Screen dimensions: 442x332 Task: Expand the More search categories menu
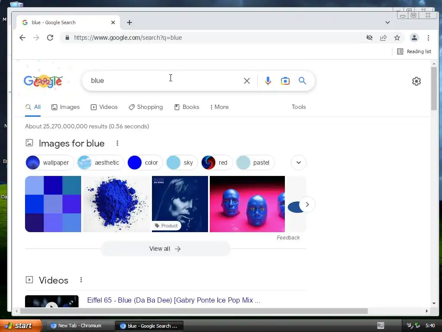click(x=219, y=107)
